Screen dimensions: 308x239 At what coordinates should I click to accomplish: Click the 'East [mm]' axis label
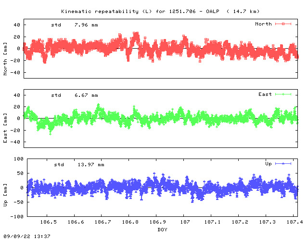point(5,128)
